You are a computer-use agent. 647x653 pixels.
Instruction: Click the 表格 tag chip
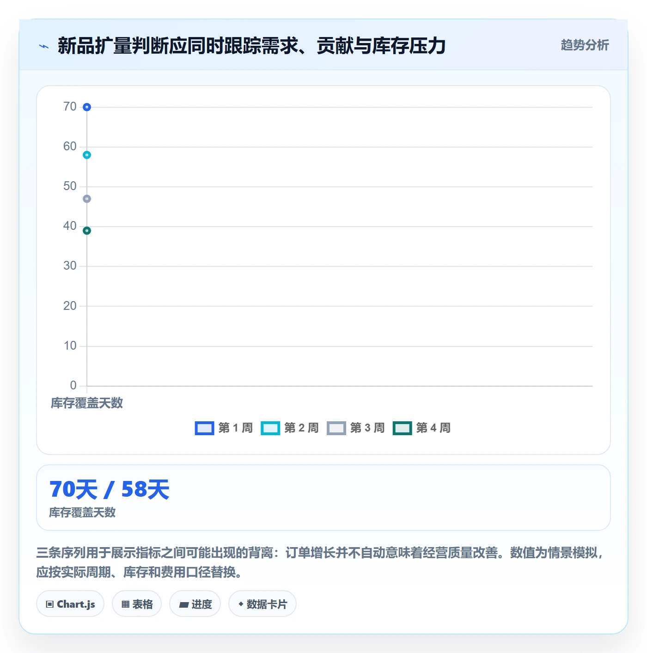point(137,604)
